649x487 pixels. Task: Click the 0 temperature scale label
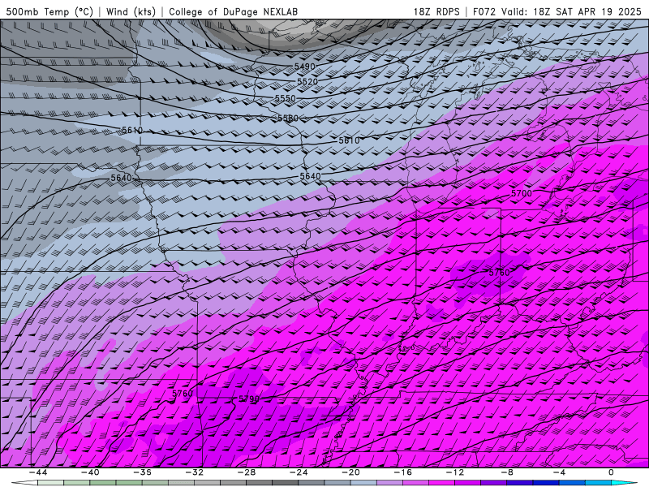click(611, 472)
